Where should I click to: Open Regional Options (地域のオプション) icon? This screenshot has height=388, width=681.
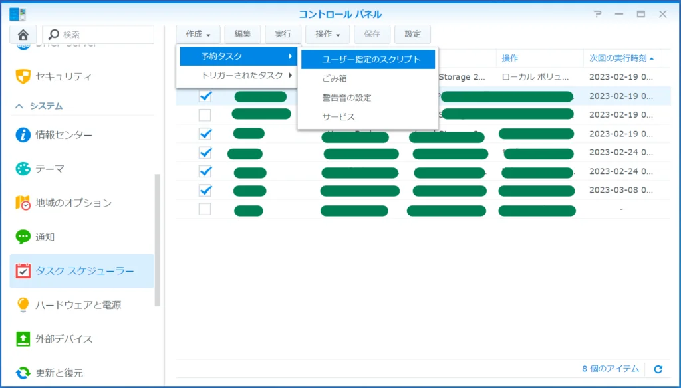23,203
